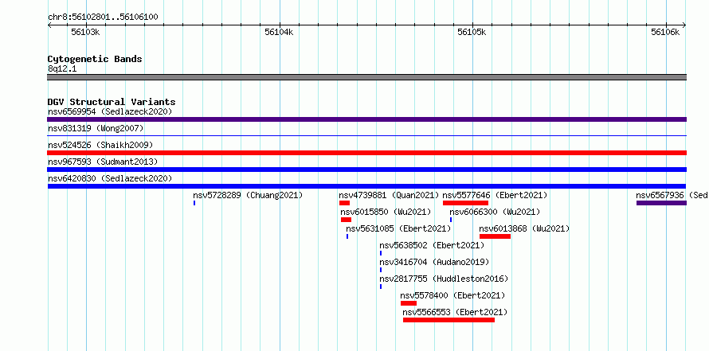Select the blue nsv3416704 marker
The image size is (709, 351).
pyautogui.click(x=381, y=270)
